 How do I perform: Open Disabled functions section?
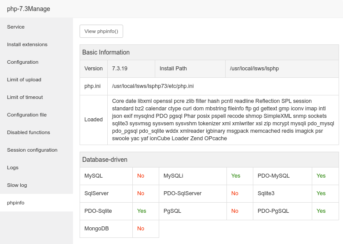pyautogui.click(x=29, y=132)
